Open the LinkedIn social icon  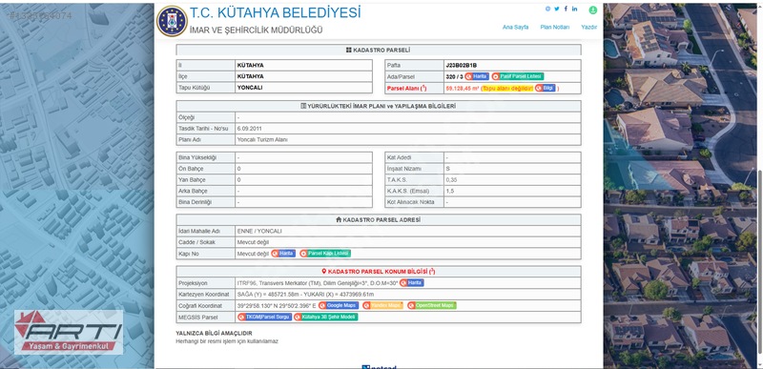click(575, 9)
